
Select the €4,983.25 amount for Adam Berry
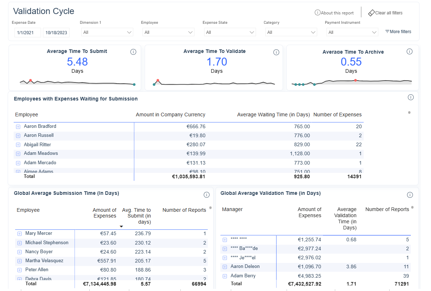pyautogui.click(x=310, y=276)
